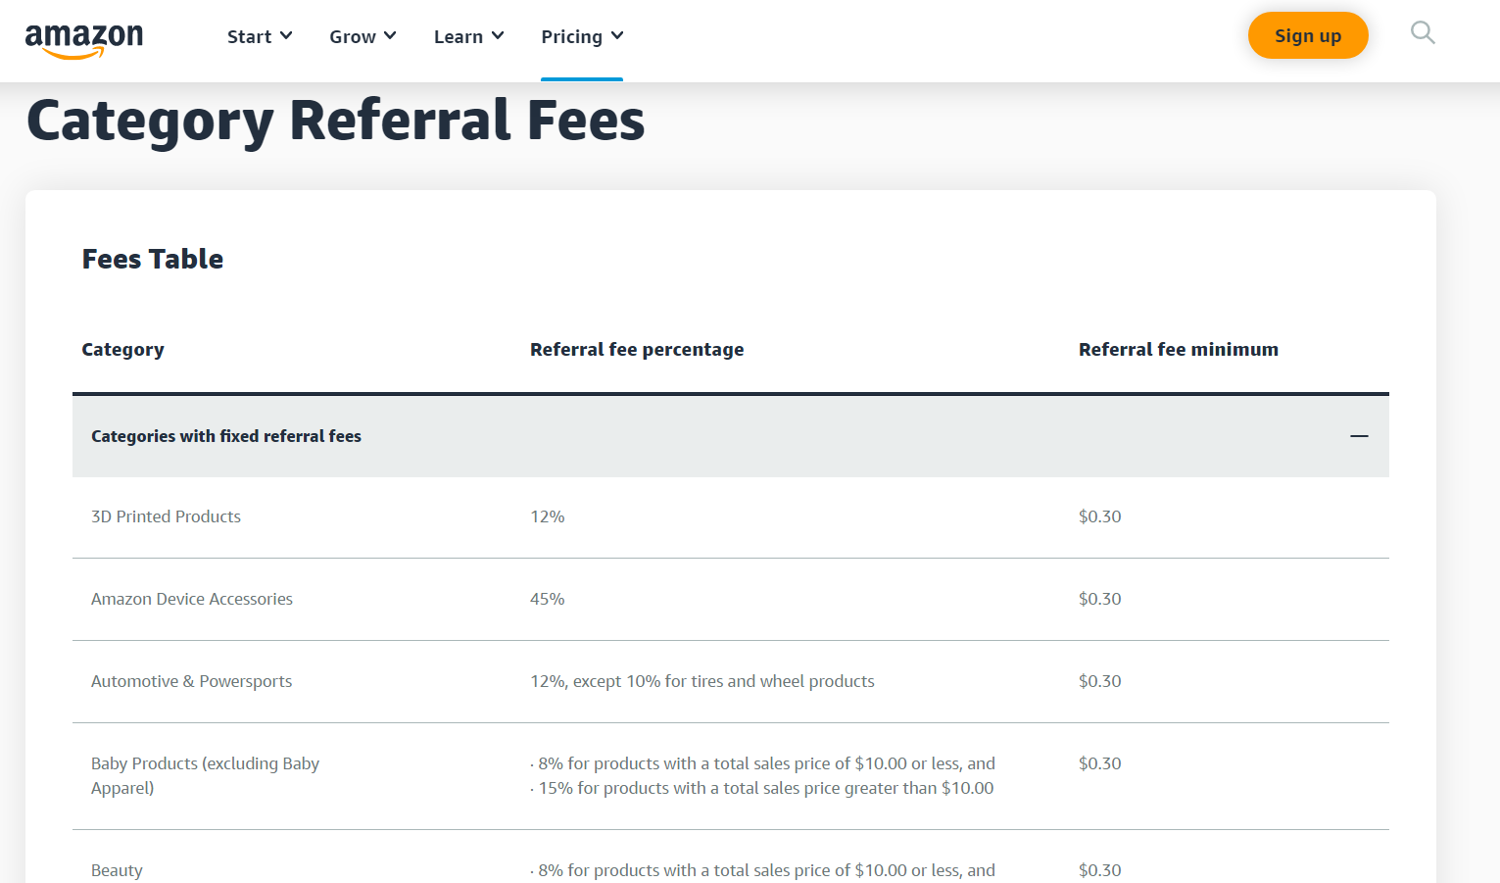Click the Referral fee percentage column header
Image resolution: width=1500 pixels, height=883 pixels.
(637, 350)
